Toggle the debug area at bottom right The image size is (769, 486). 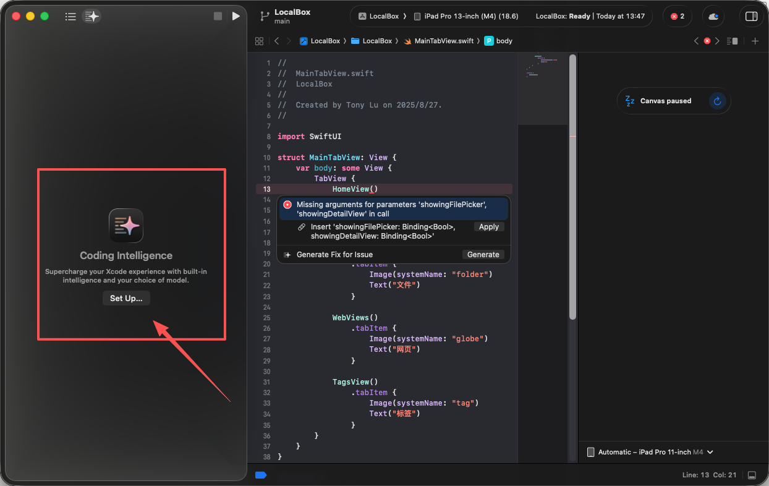752,475
